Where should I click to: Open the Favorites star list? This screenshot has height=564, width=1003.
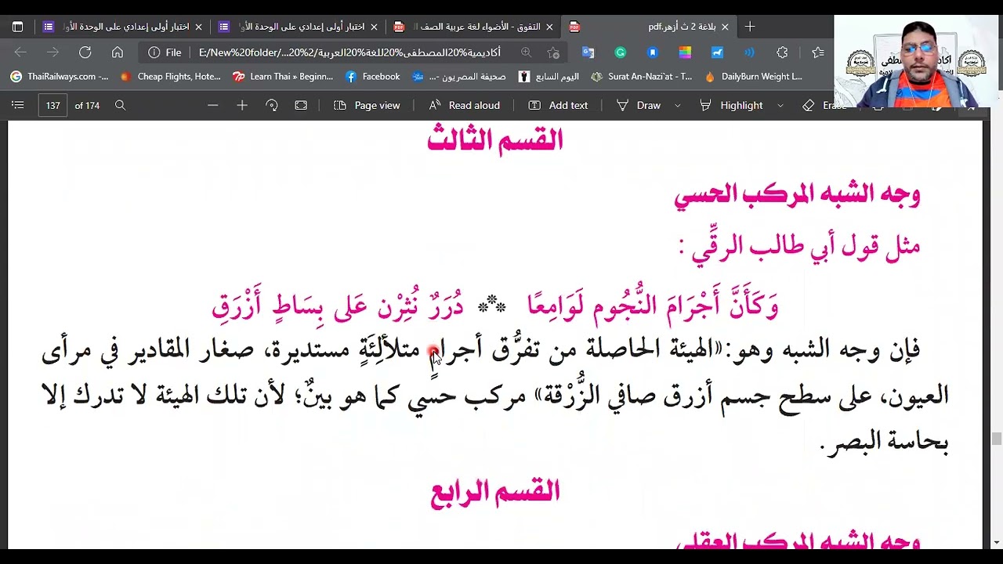pyautogui.click(x=818, y=52)
